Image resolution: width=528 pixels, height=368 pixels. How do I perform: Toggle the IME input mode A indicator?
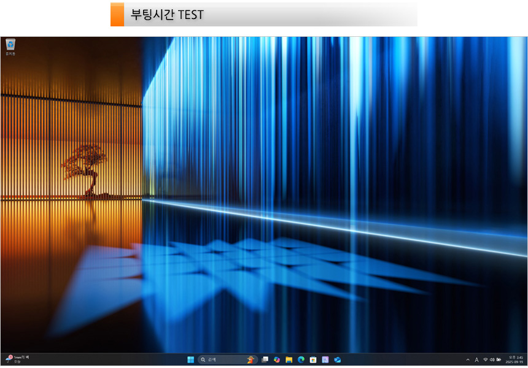(476, 359)
